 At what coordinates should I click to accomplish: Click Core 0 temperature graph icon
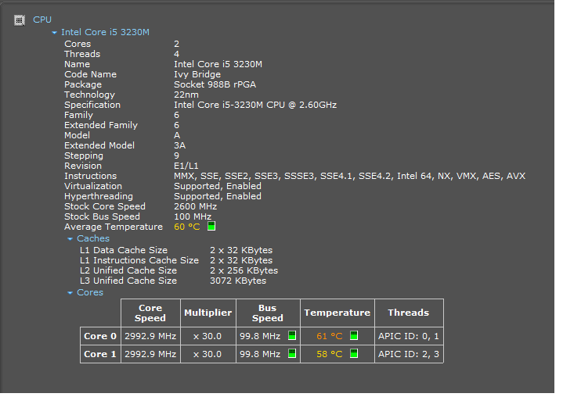tap(354, 335)
